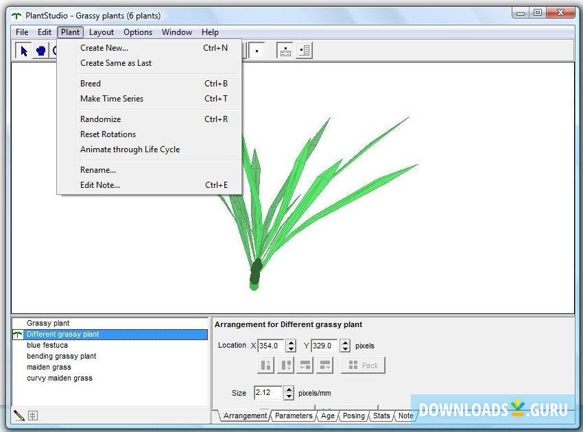
Task: Maximize the PlantStudio window
Action: tap(537, 13)
